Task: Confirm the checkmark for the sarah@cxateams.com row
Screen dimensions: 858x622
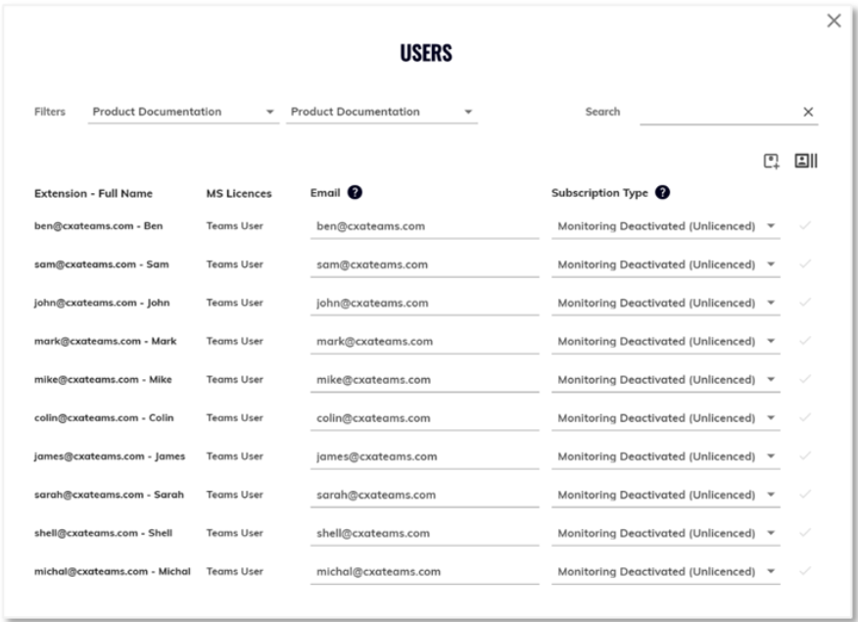Action: [x=805, y=494]
